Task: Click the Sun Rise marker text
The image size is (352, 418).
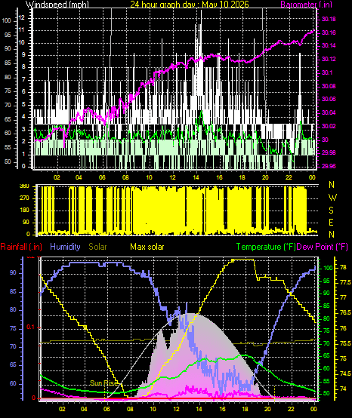Action: (x=103, y=383)
